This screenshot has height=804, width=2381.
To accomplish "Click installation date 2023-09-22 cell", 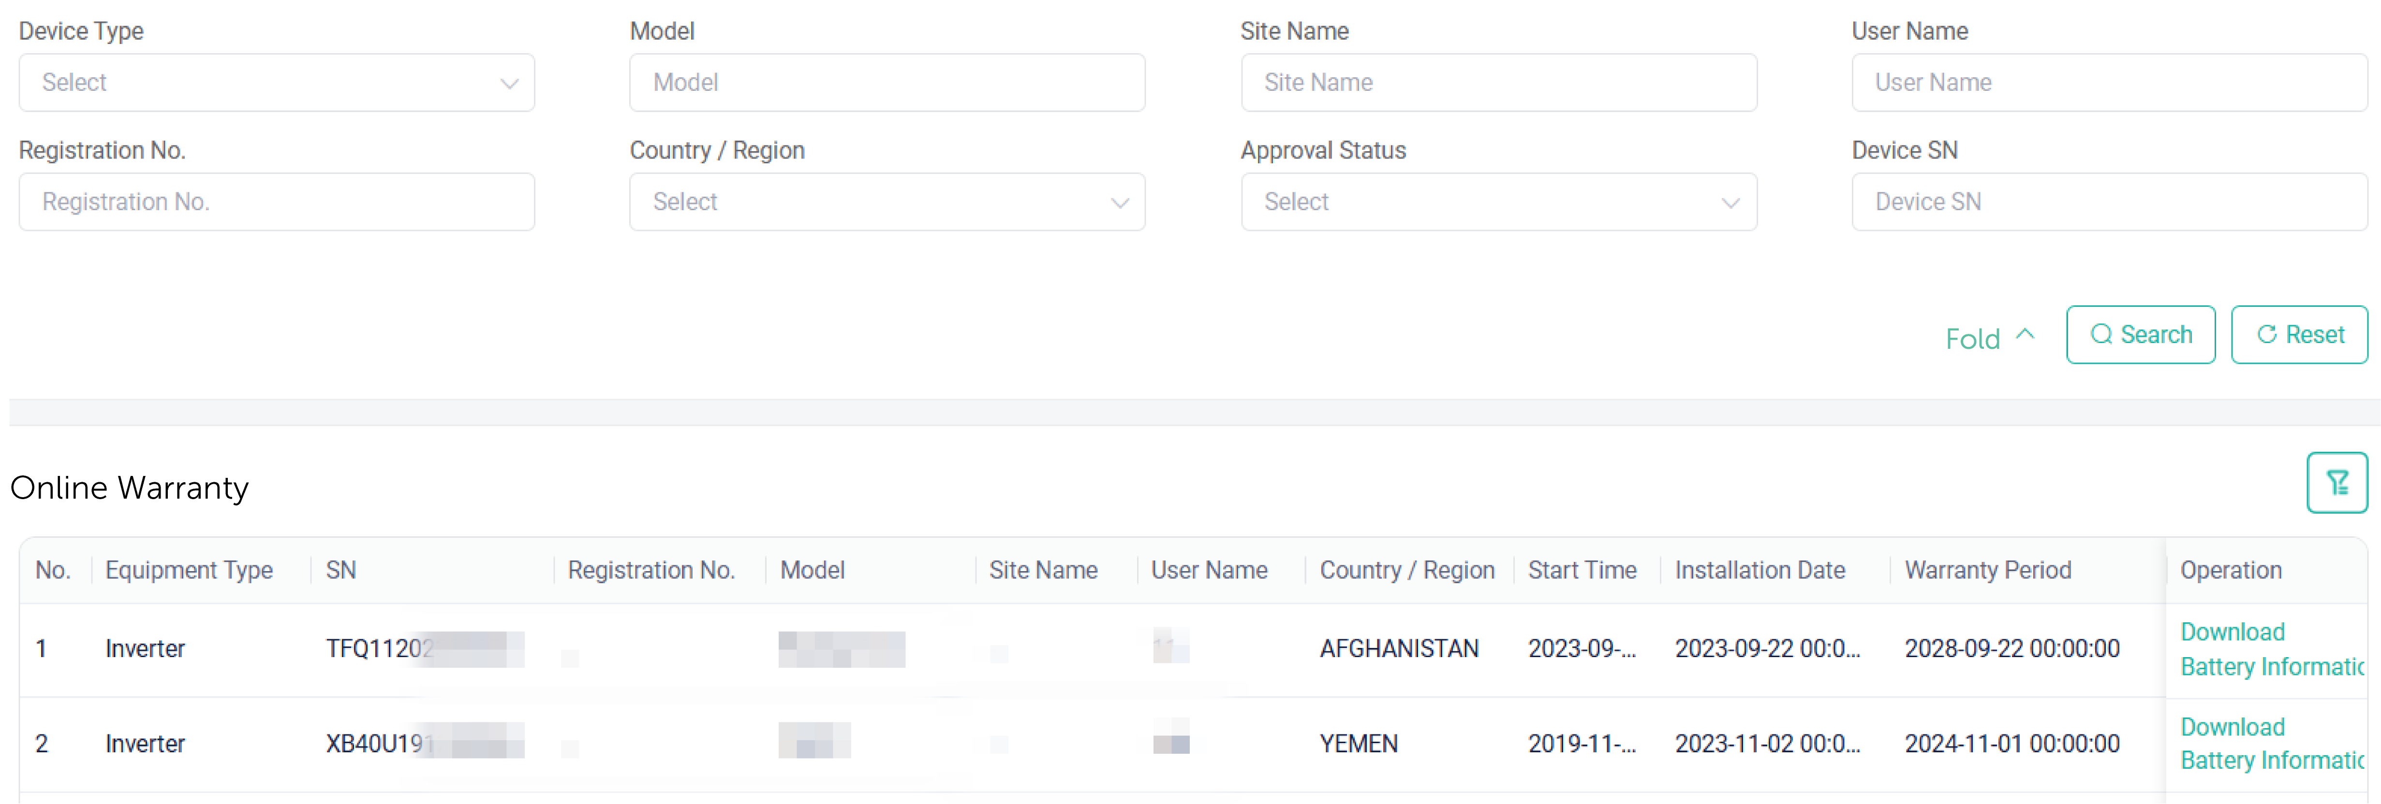I will click(x=1766, y=648).
